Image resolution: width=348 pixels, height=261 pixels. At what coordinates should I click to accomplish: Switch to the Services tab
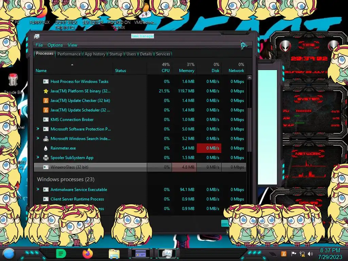pyautogui.click(x=163, y=54)
